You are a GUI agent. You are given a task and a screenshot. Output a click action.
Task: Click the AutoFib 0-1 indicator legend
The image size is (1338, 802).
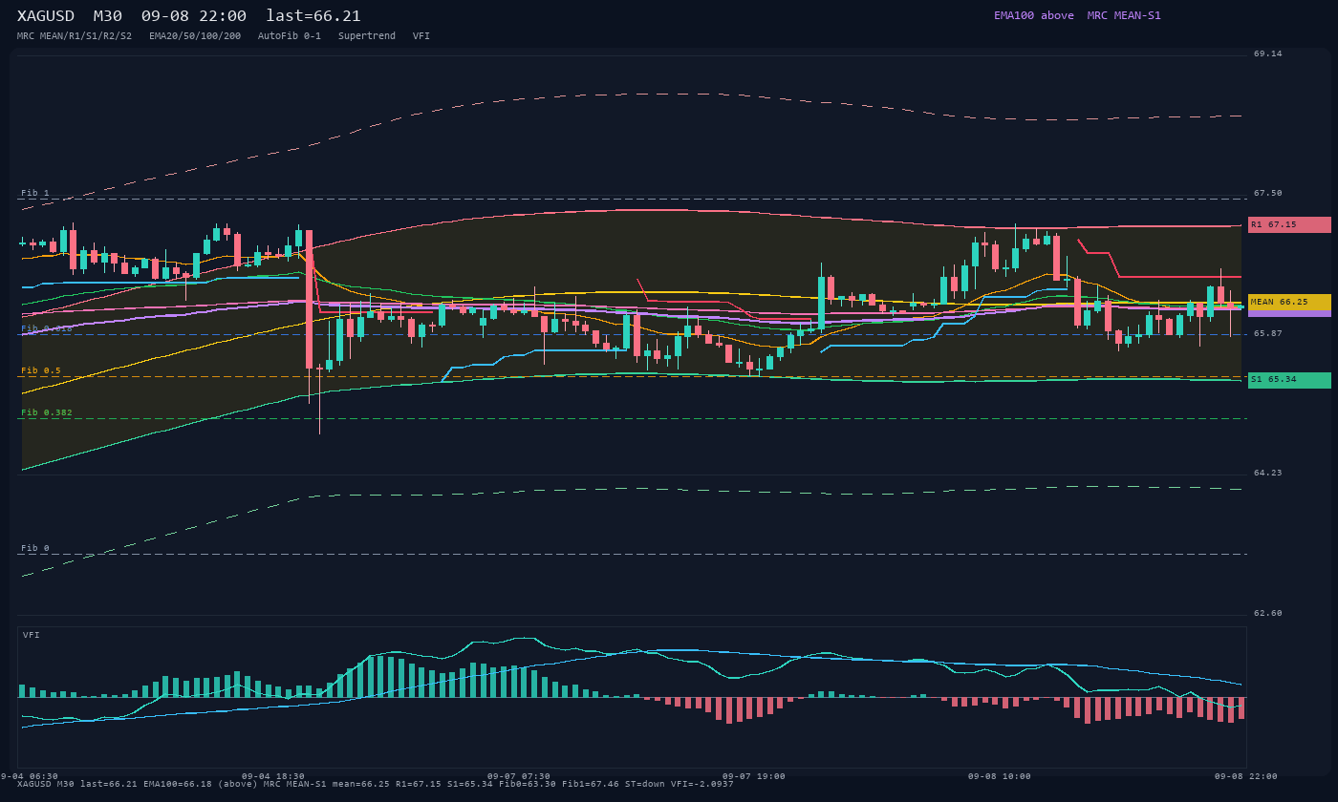click(x=290, y=36)
